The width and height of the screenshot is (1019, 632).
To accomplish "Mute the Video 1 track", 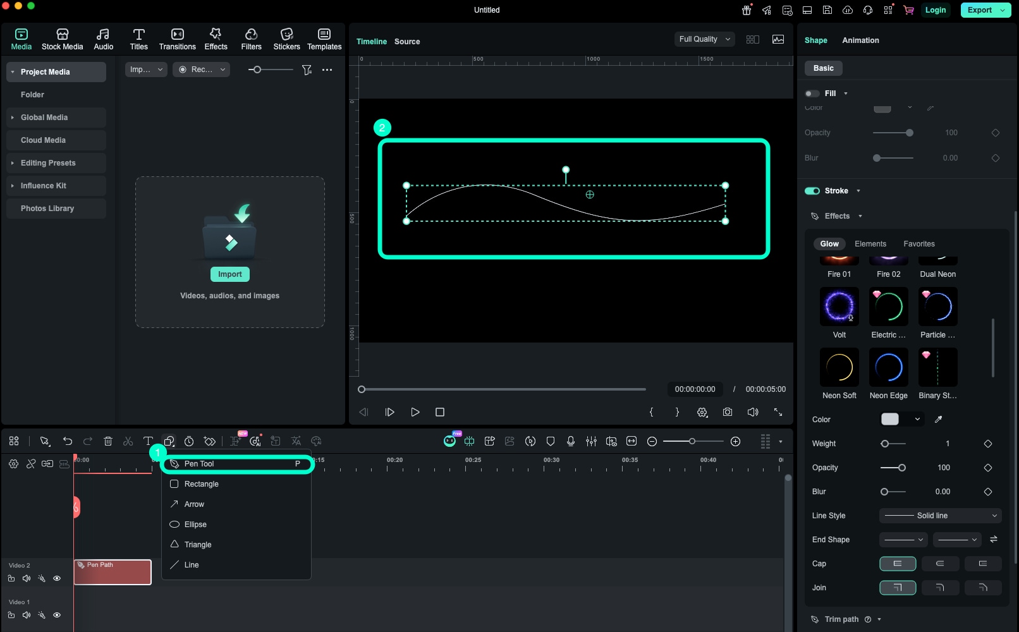I will 26,614.
